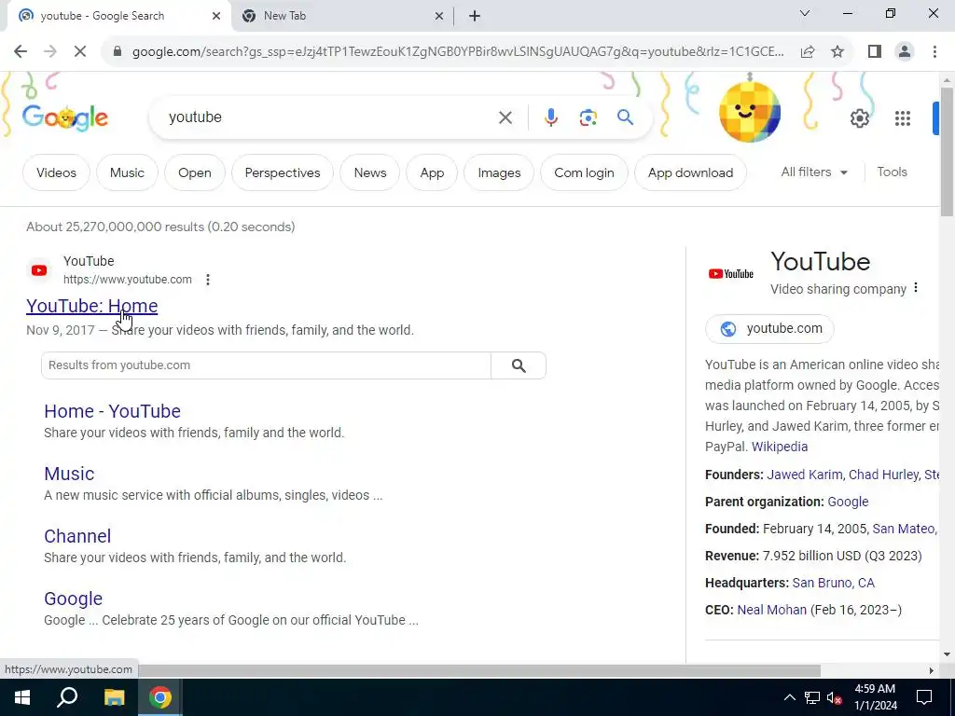Screen dimensions: 955x716
Task: Select the Images filter chip
Action: tap(499, 172)
